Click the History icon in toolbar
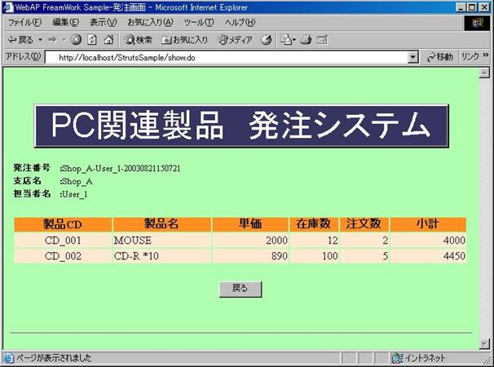 (x=267, y=40)
